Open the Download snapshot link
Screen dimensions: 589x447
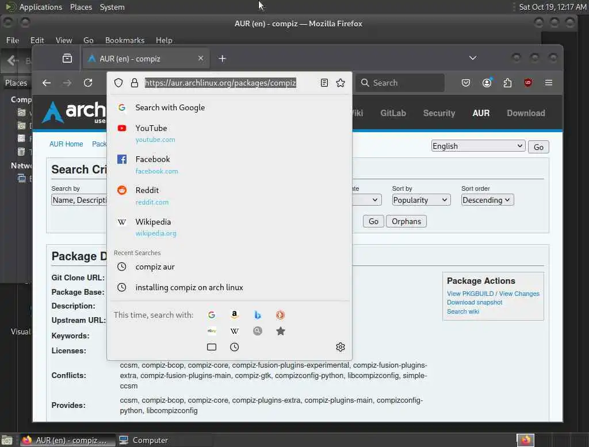pyautogui.click(x=475, y=303)
